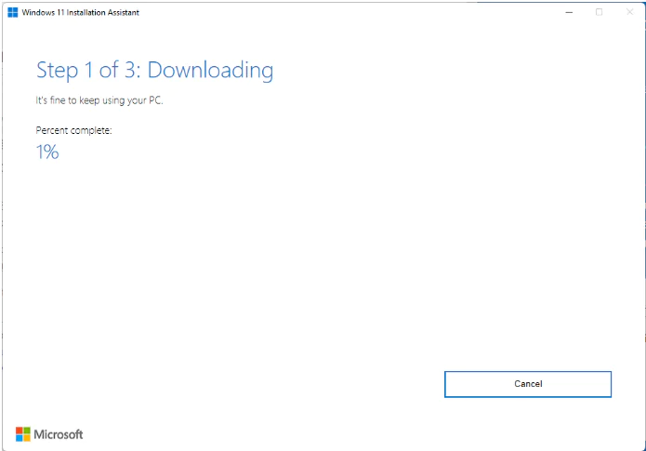The height and width of the screenshot is (451, 646).
Task: Click the "Percent complete:" label
Action: coord(73,130)
